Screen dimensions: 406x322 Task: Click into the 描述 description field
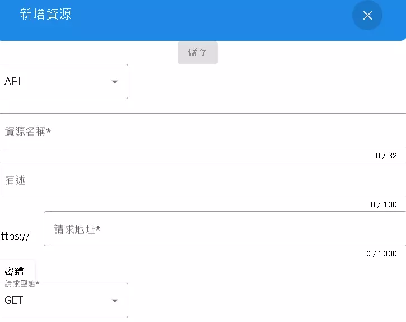click(202, 180)
